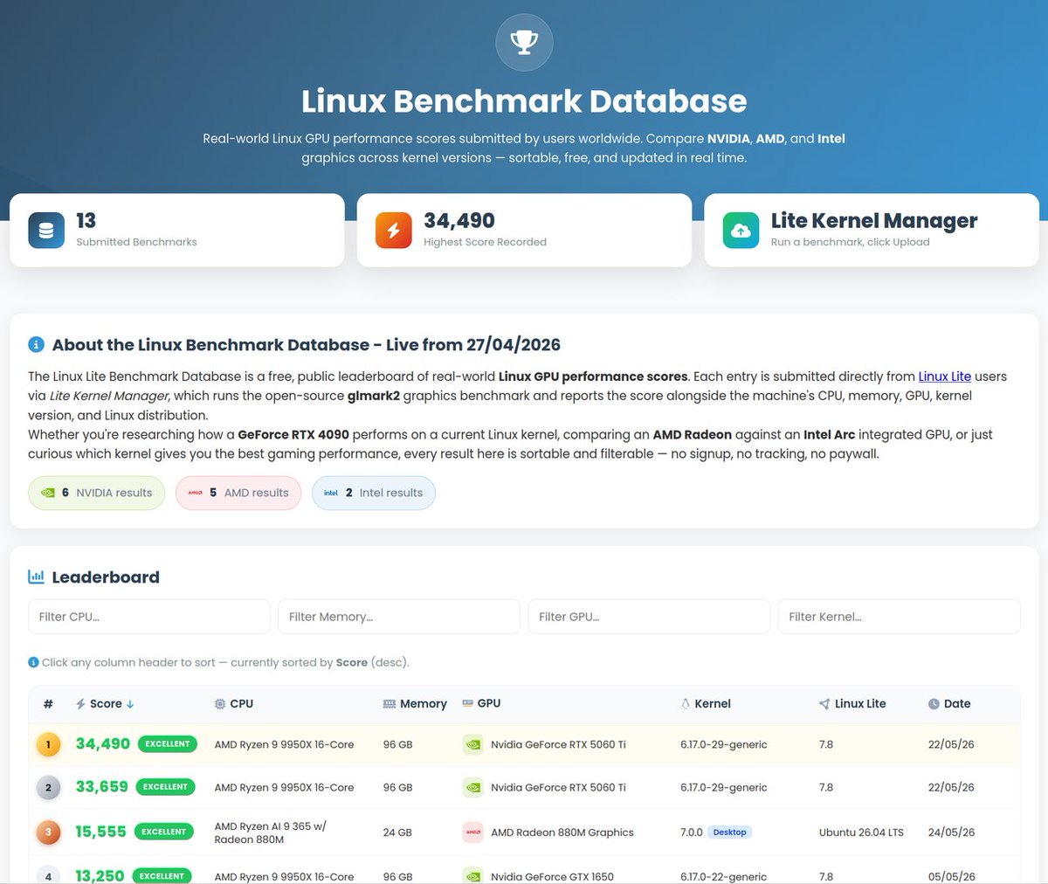Viewport: 1048px width, 884px height.
Task: Click the EXCELLENT badge beside 34,490
Action: pyautogui.click(x=168, y=744)
